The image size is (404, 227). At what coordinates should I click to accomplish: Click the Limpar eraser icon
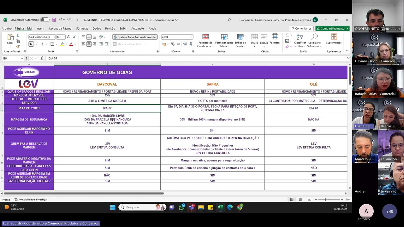pyautogui.click(x=287, y=47)
